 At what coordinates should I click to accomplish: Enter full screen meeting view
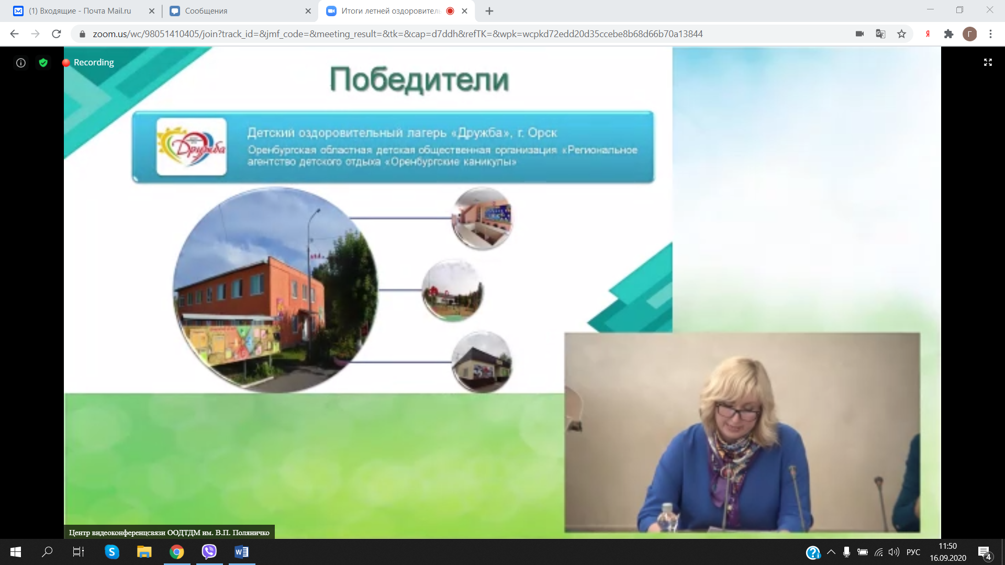[x=988, y=62]
